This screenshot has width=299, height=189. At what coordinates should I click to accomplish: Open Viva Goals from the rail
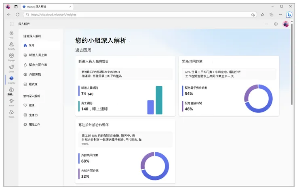11,68
